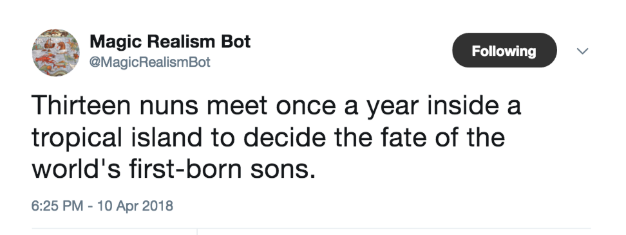Click the words "first-born sons" in tweet
Image resolution: width=626 pixels, height=235 pixels.
219,169
